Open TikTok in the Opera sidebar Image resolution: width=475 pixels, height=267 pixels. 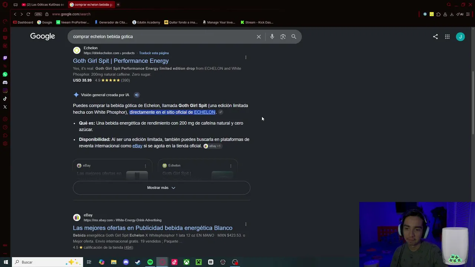coord(5,99)
